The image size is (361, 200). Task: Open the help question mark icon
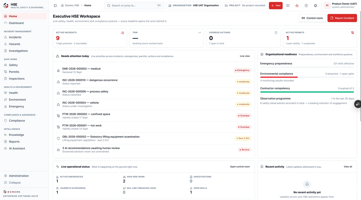pyautogui.click(x=306, y=5)
